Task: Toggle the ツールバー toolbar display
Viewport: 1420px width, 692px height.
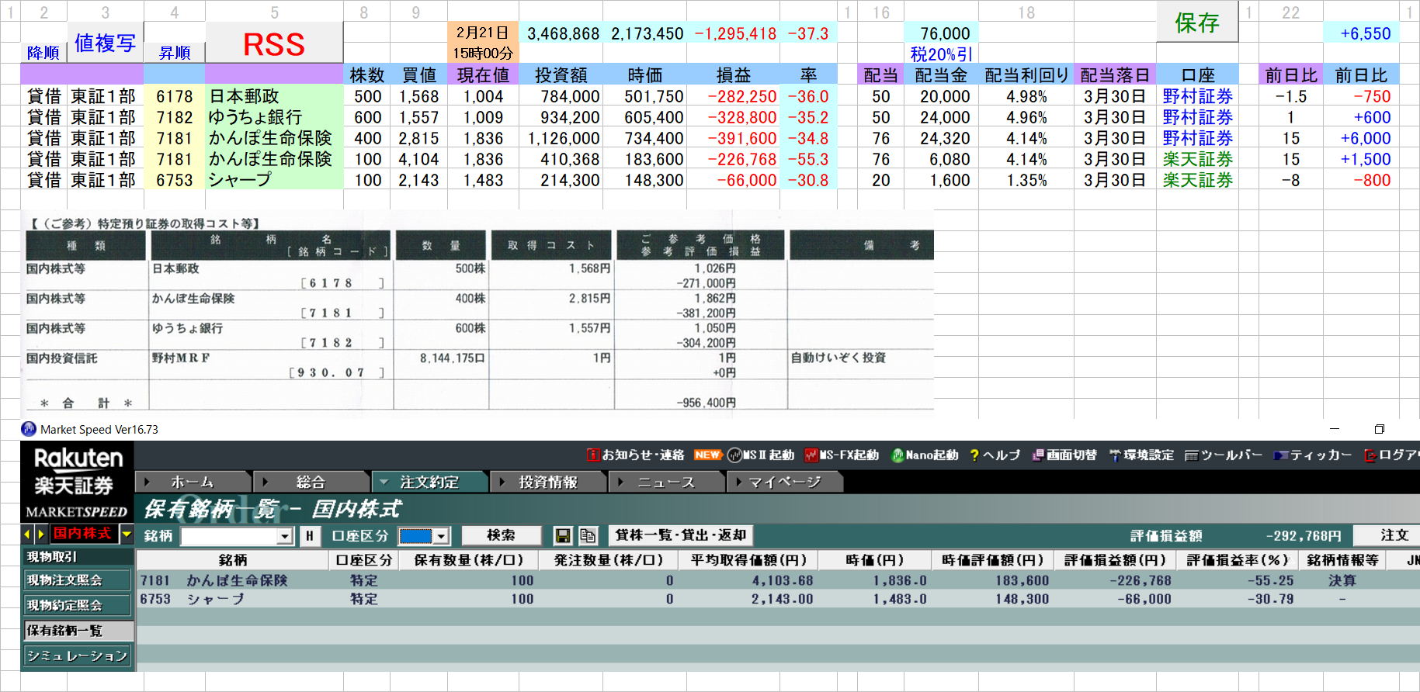Action: tap(1224, 455)
